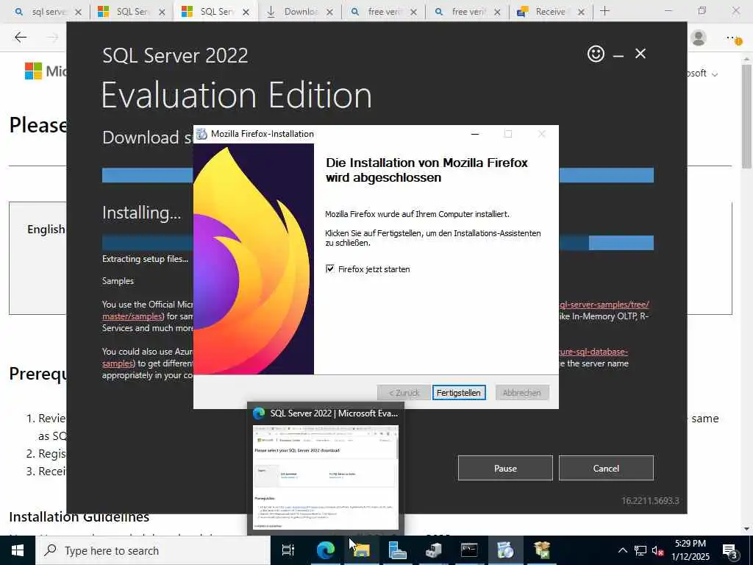This screenshot has width=753, height=565.
Task: Expand the Microsoft dropdown chevron on webpage
Action: tap(715, 74)
